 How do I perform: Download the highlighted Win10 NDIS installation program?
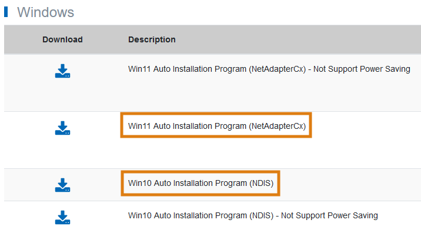click(x=62, y=185)
